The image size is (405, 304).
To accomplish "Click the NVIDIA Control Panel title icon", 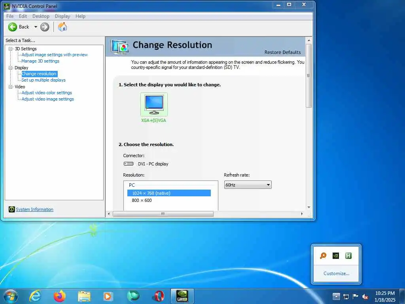I will 7,6.
